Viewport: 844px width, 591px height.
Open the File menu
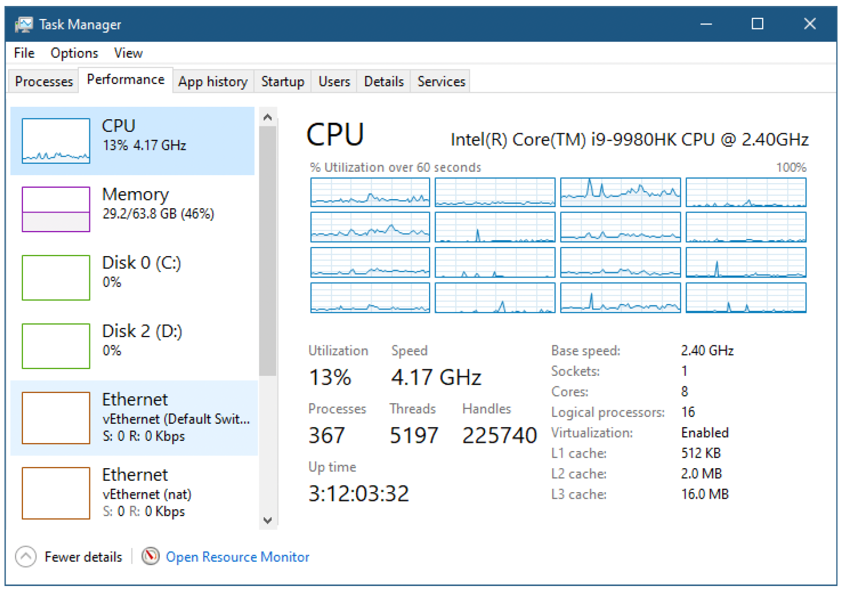point(24,53)
